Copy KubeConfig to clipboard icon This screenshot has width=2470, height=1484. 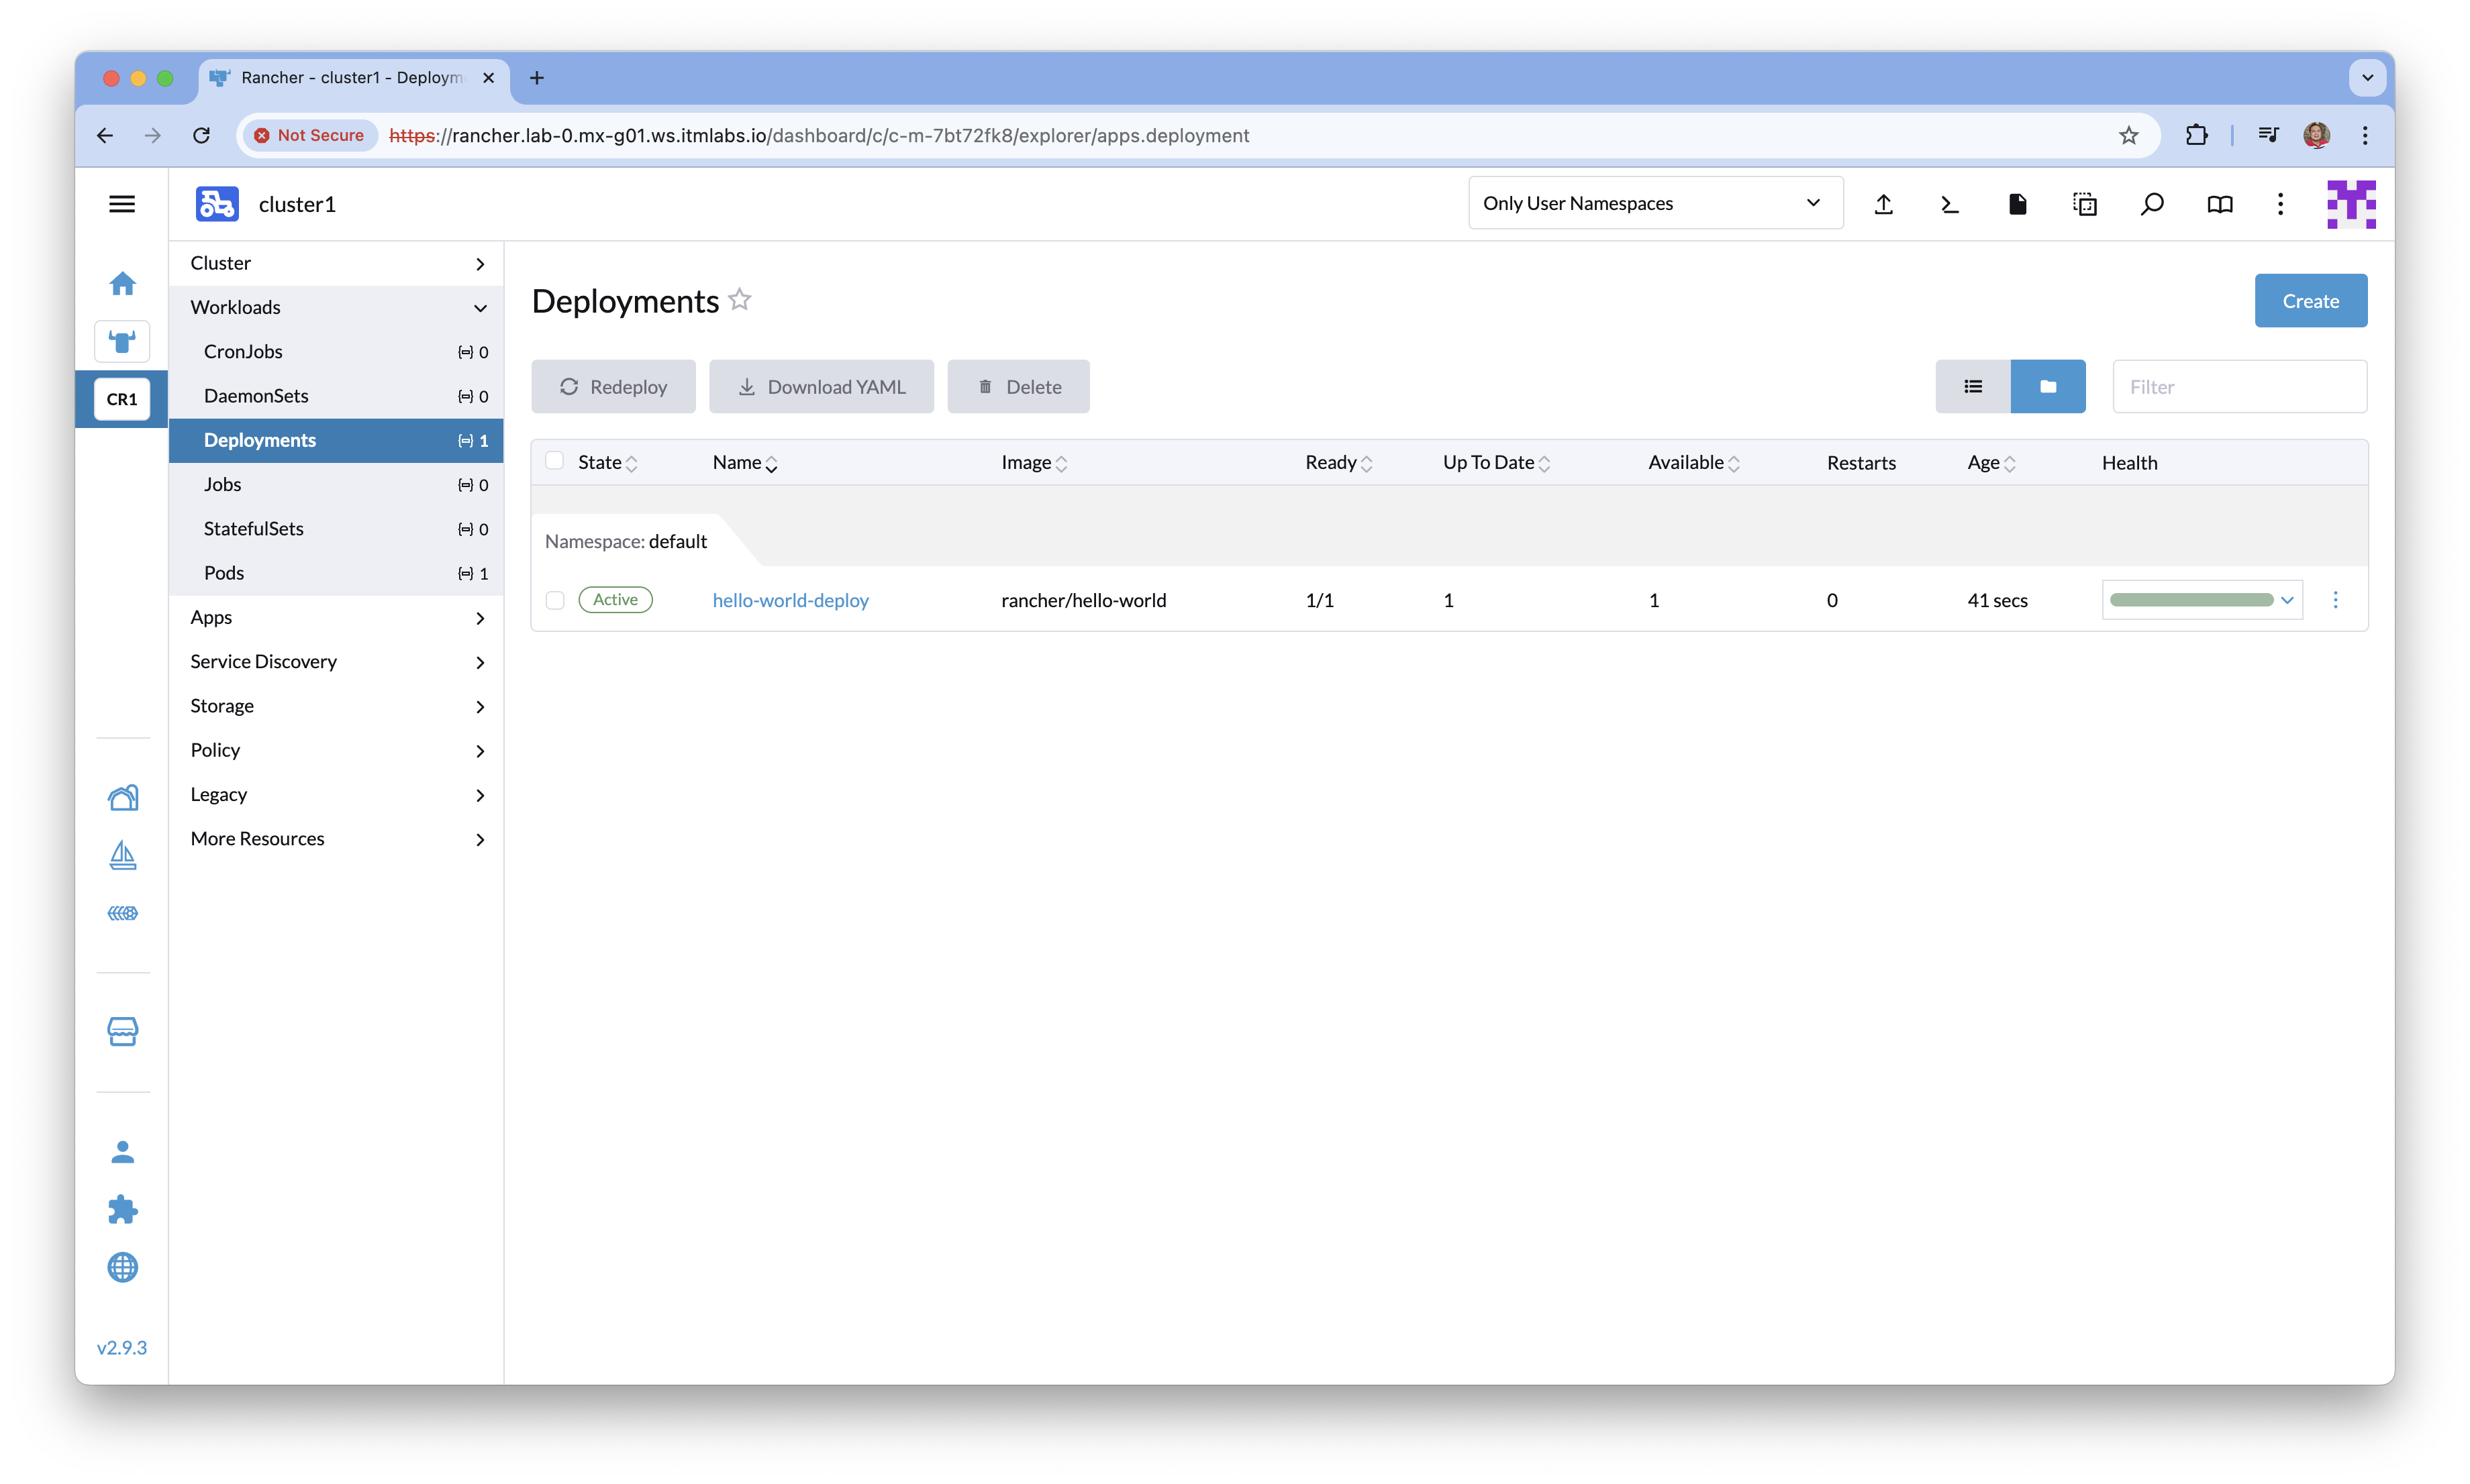[x=2084, y=204]
